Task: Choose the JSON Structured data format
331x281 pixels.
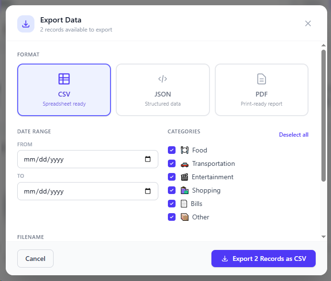Action: pos(163,90)
